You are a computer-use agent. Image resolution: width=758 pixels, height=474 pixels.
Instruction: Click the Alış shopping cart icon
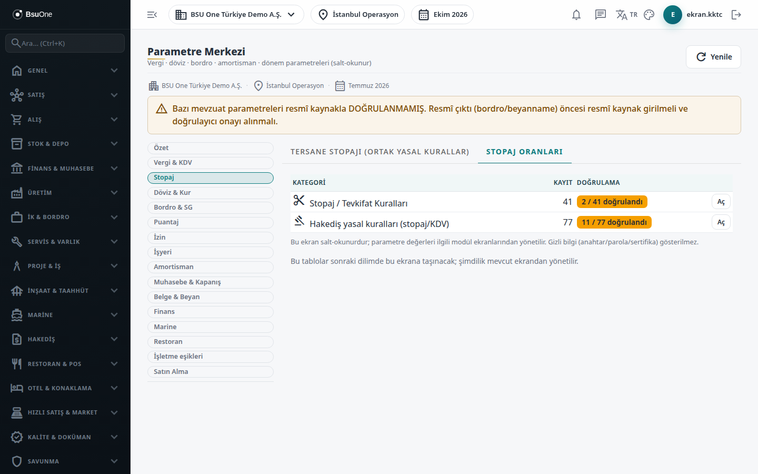coord(17,120)
